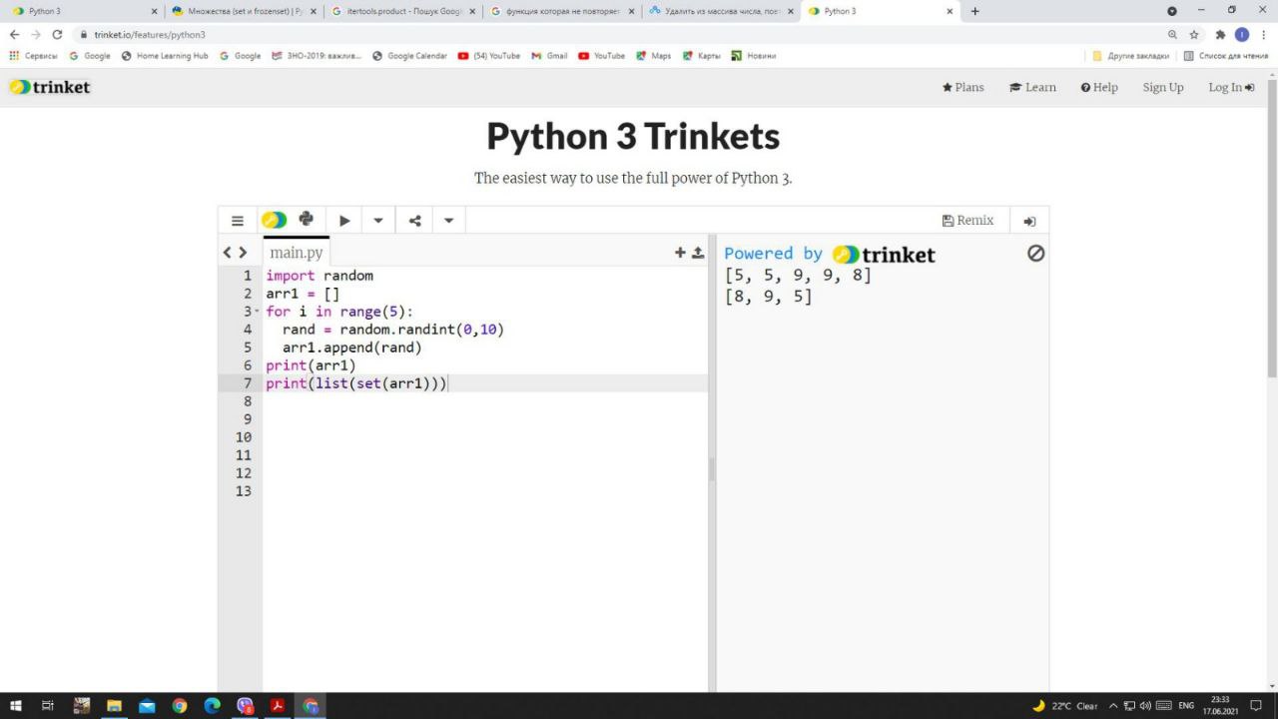Image resolution: width=1278 pixels, height=719 pixels.
Task: Open the Plans link in the header
Action: coord(962,87)
